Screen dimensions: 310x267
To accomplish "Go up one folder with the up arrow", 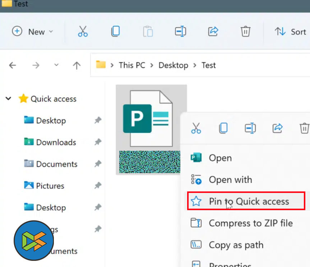I will click(77, 65).
